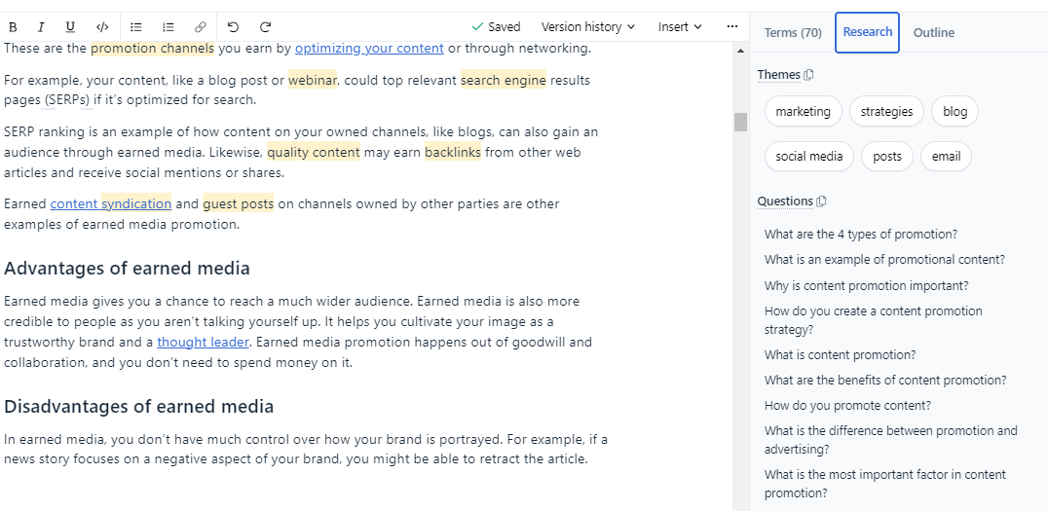Click the Saved status indicator
Image resolution: width=1048 pixels, height=511 pixels.
pyautogui.click(x=496, y=26)
